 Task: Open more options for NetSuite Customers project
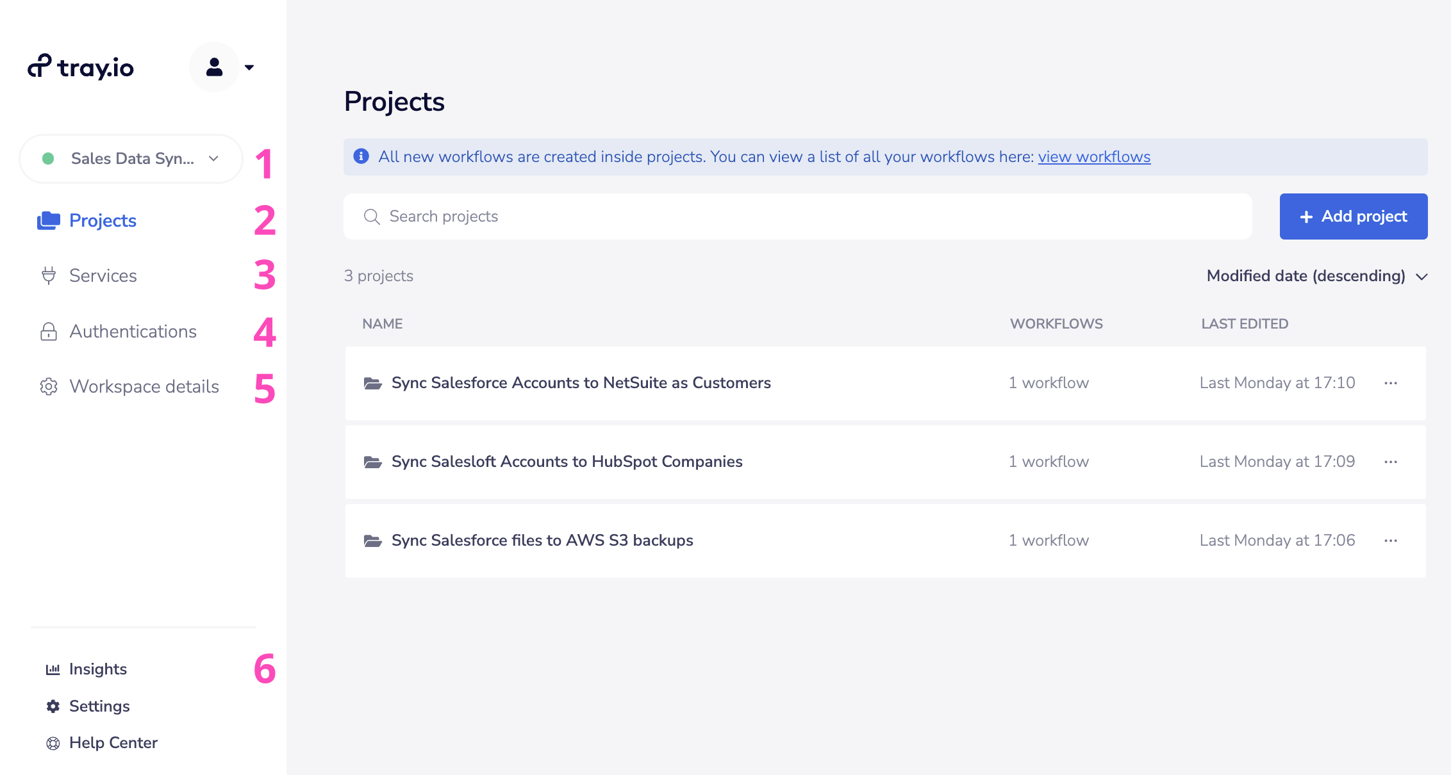1390,383
